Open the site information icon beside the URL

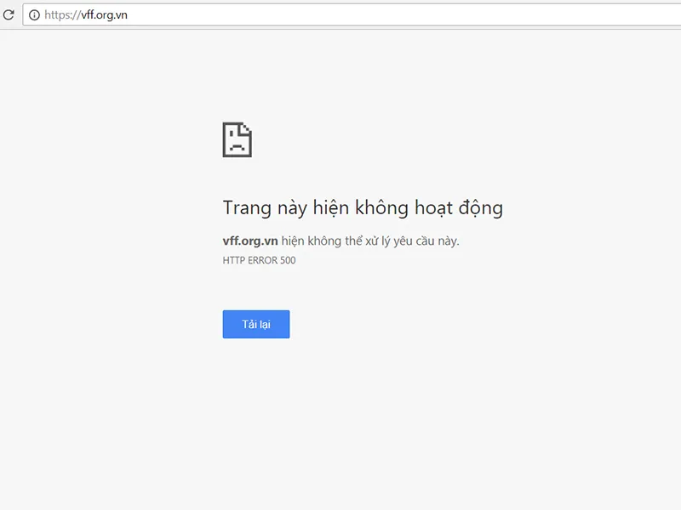pos(34,15)
